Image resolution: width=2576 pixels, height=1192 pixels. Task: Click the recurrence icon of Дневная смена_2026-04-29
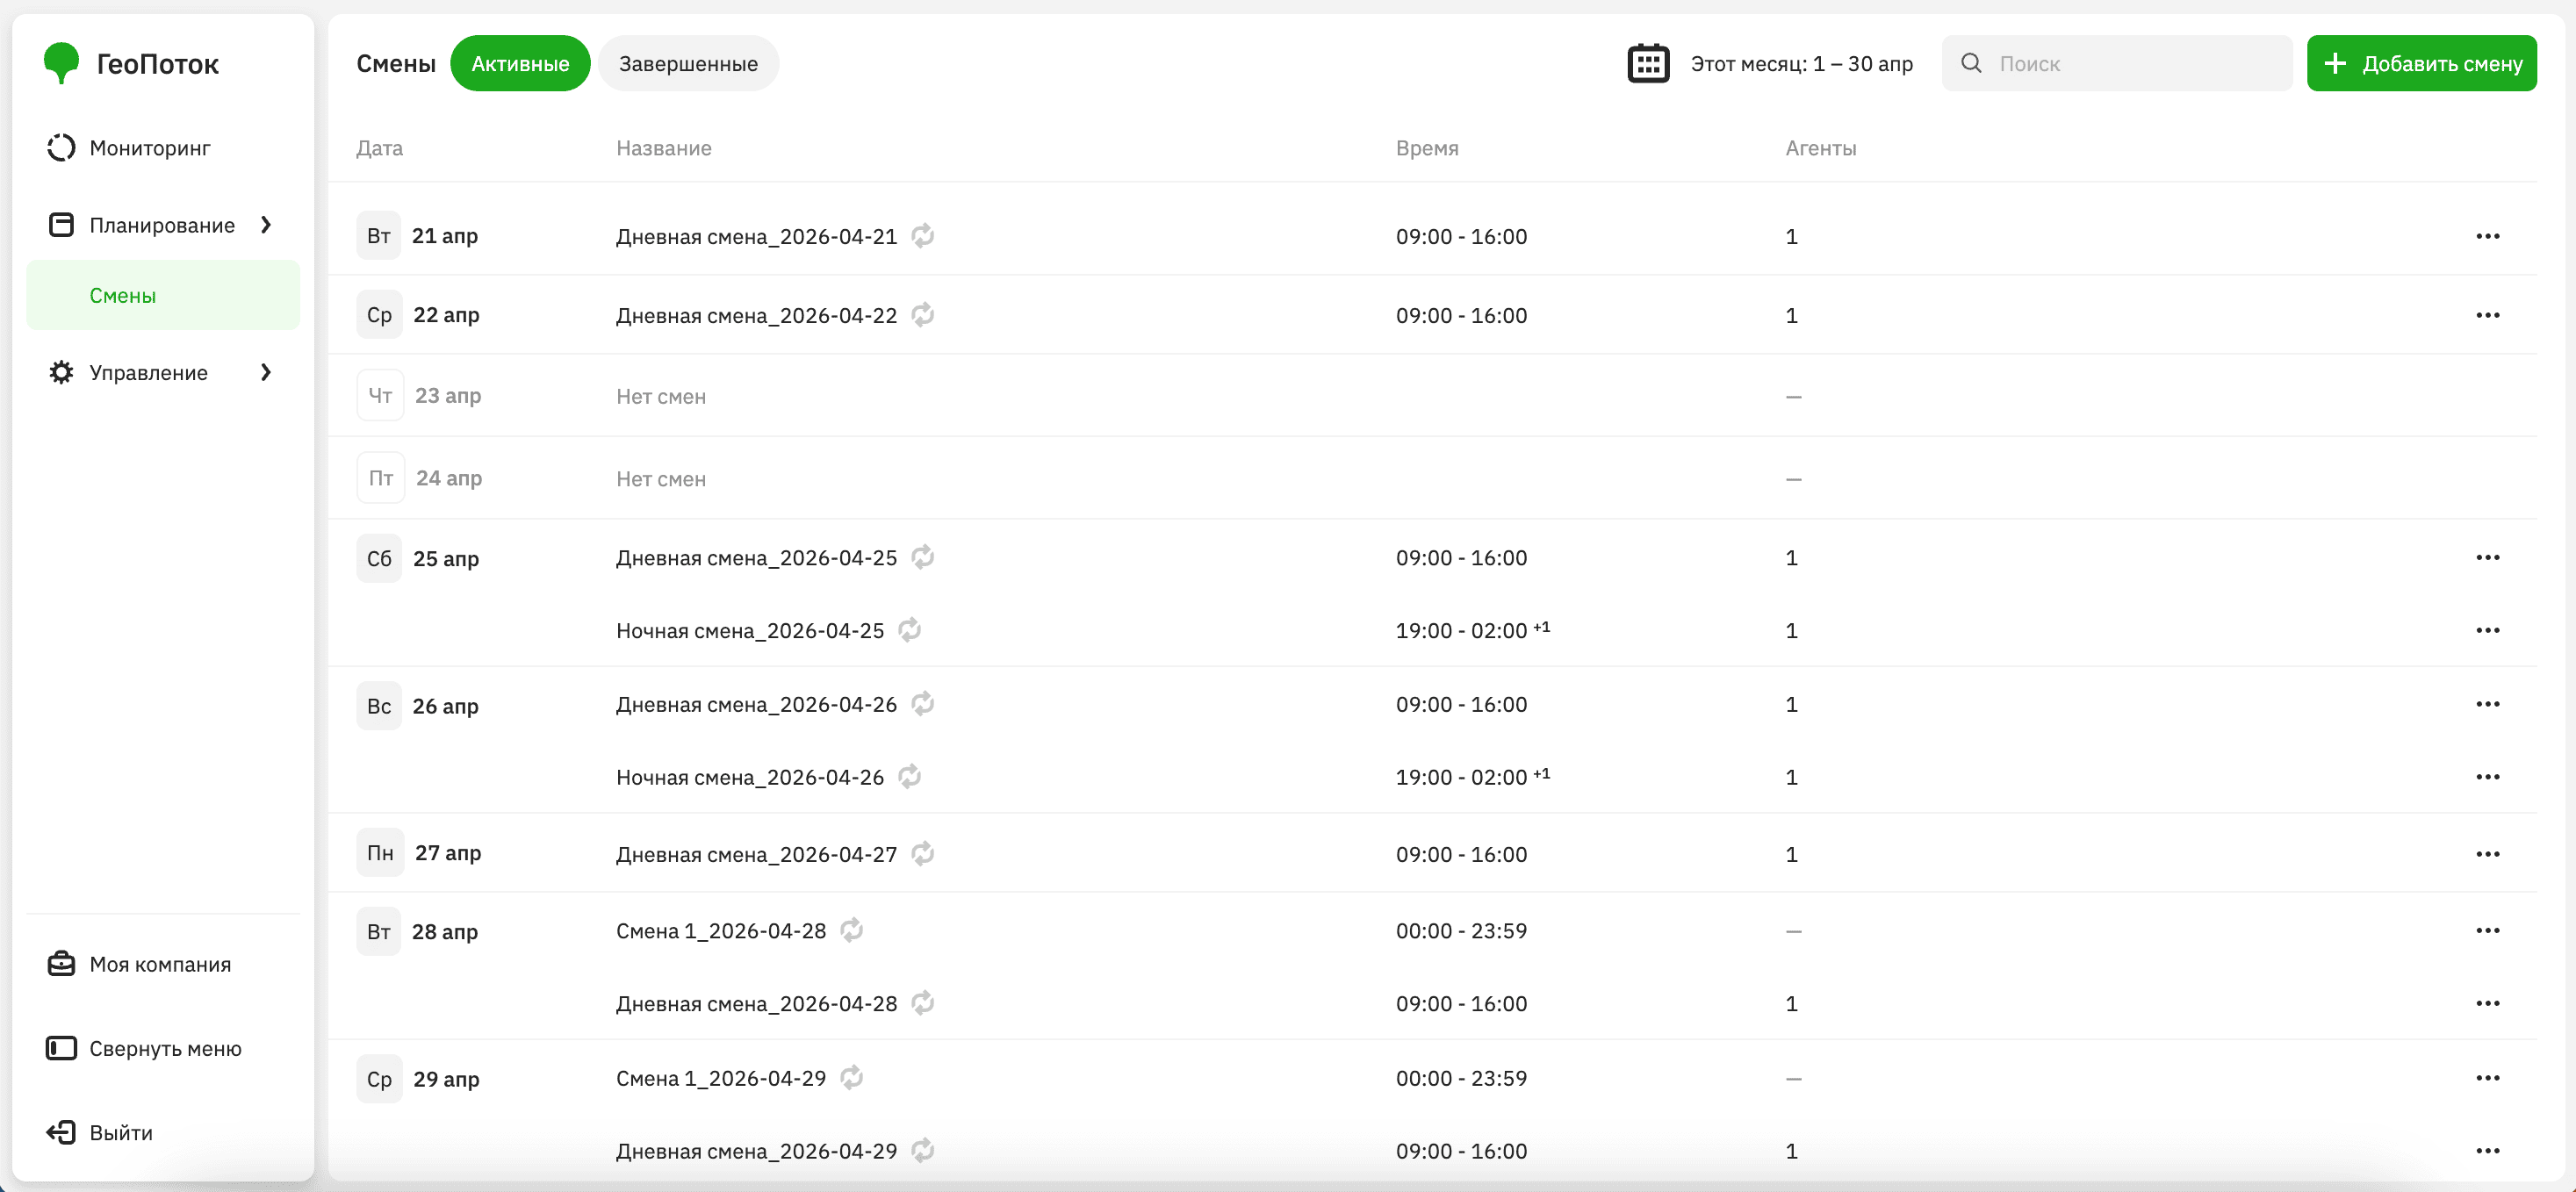pos(923,1150)
